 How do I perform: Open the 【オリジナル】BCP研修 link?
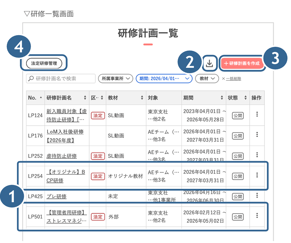66,176
